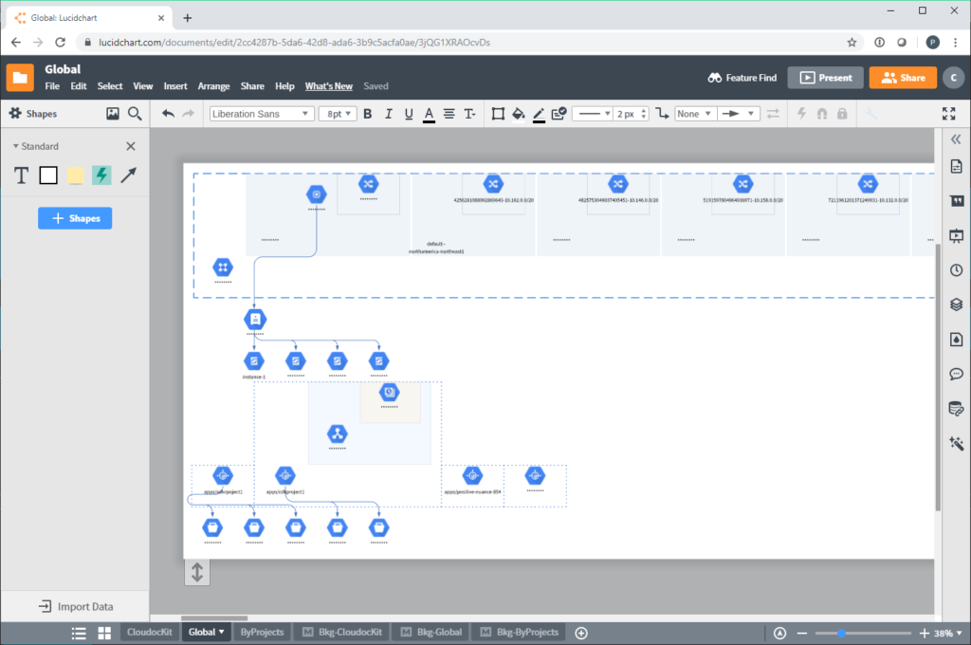Collapse the right dock with double chevron
This screenshot has width=971, height=645.
tap(956, 139)
